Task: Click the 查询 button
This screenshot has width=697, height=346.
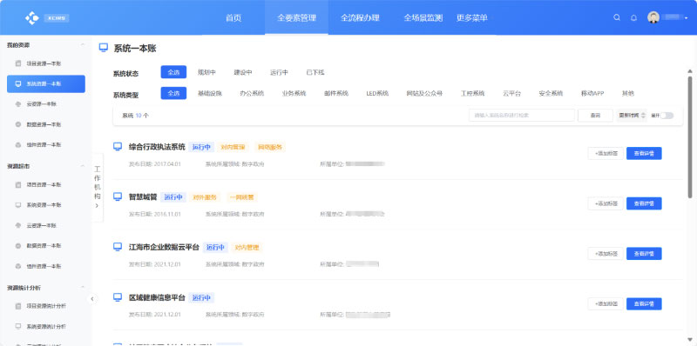Action: click(x=595, y=116)
